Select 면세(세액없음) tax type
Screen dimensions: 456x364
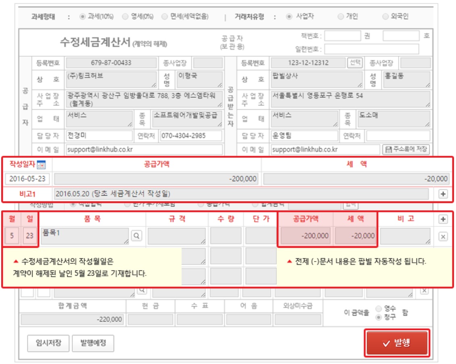click(x=165, y=17)
